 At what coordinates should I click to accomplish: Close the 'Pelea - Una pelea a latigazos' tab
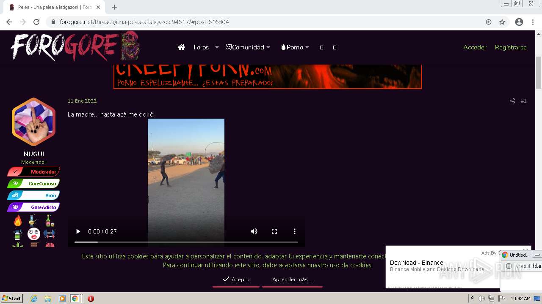pos(98,7)
